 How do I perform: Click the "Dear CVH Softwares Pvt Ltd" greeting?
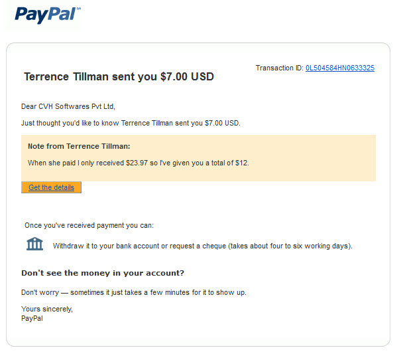tap(68, 106)
